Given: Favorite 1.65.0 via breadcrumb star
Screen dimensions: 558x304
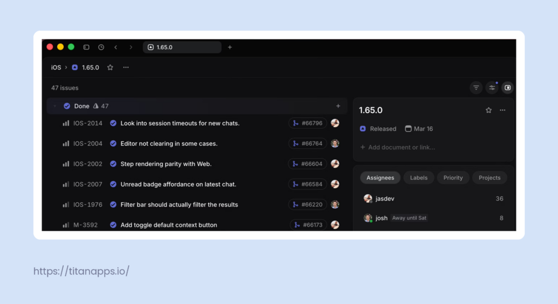Looking at the screenshot, I should (110, 67).
